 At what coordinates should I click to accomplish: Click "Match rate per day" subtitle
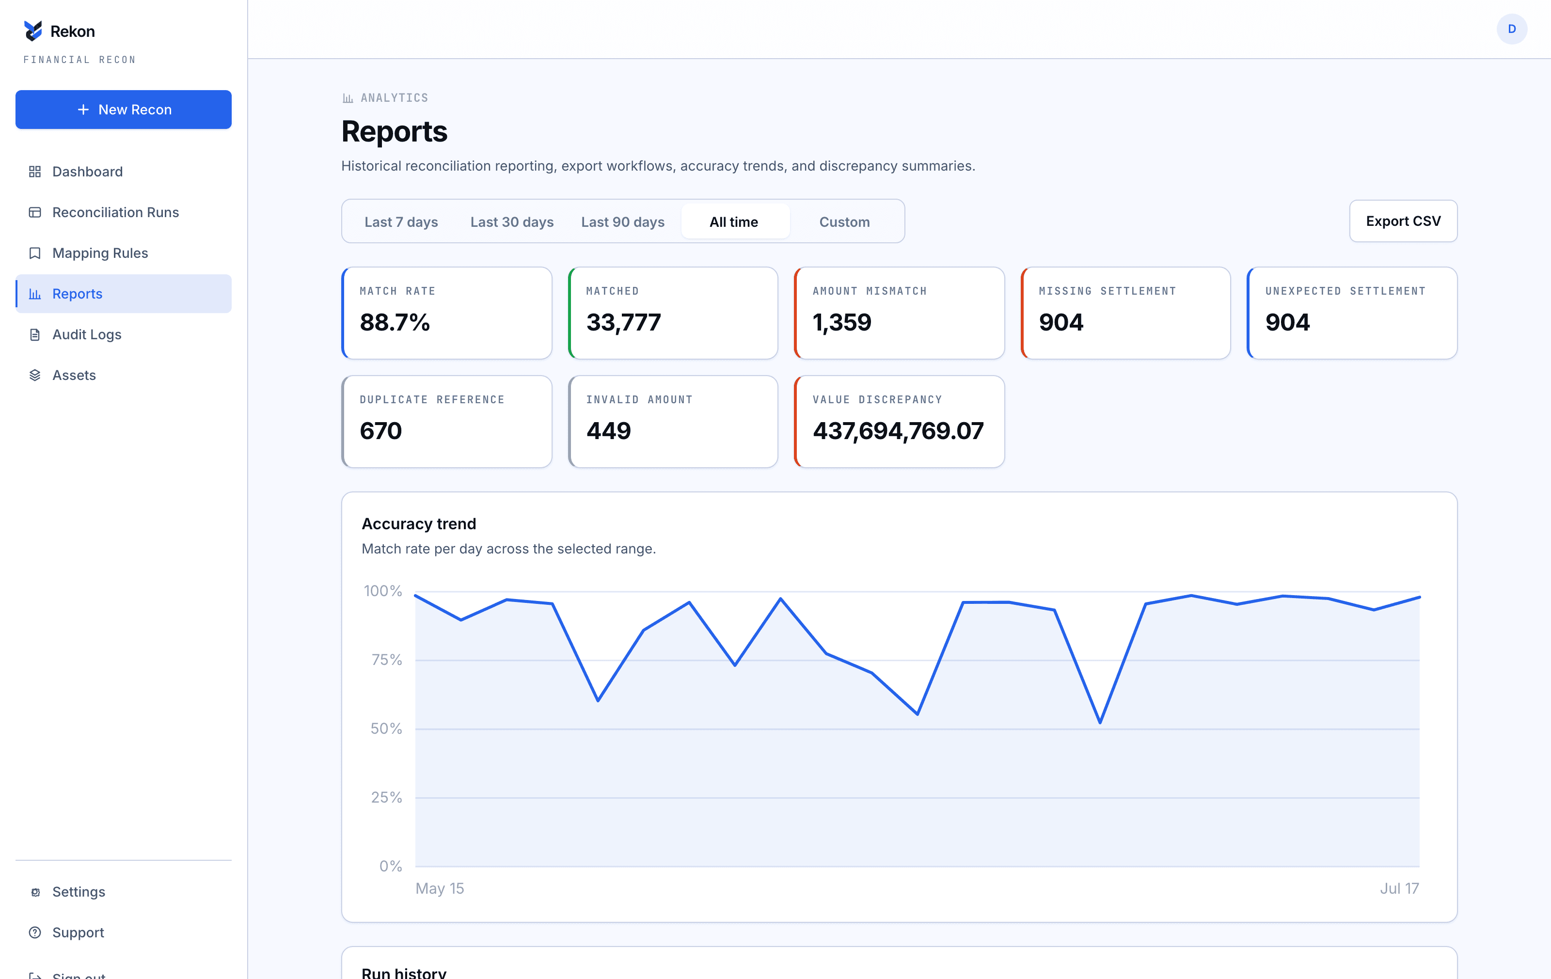(x=508, y=549)
